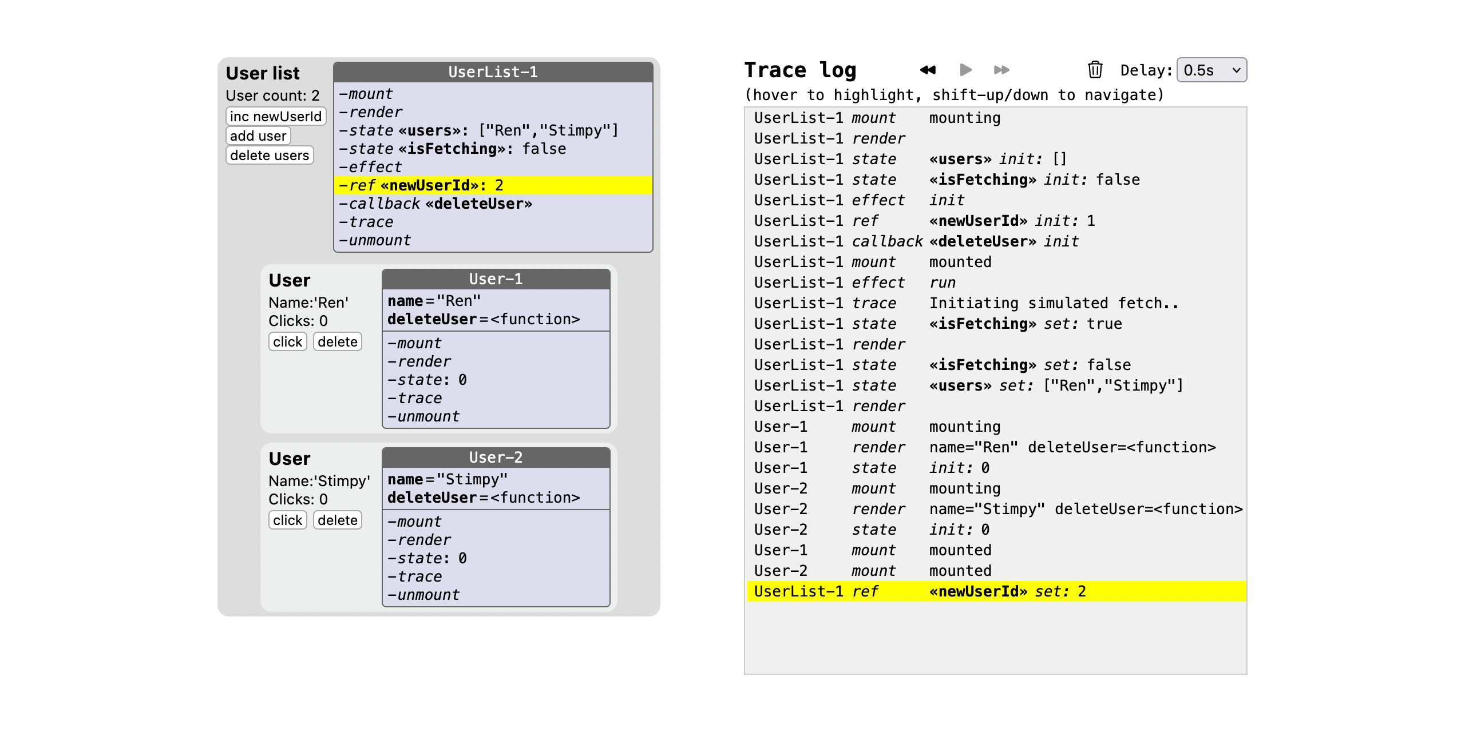Select the User-1 panel header
The width and height of the screenshot is (1465, 732).
tap(496, 279)
